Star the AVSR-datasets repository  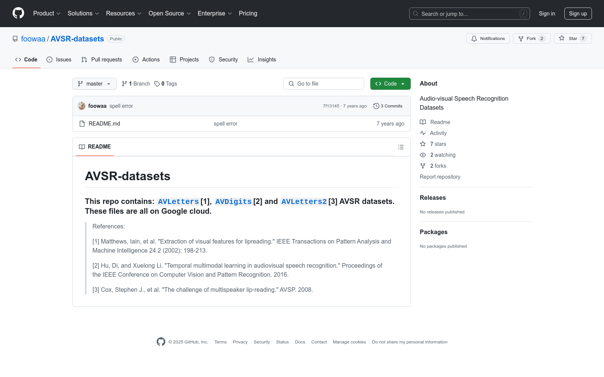click(x=573, y=38)
